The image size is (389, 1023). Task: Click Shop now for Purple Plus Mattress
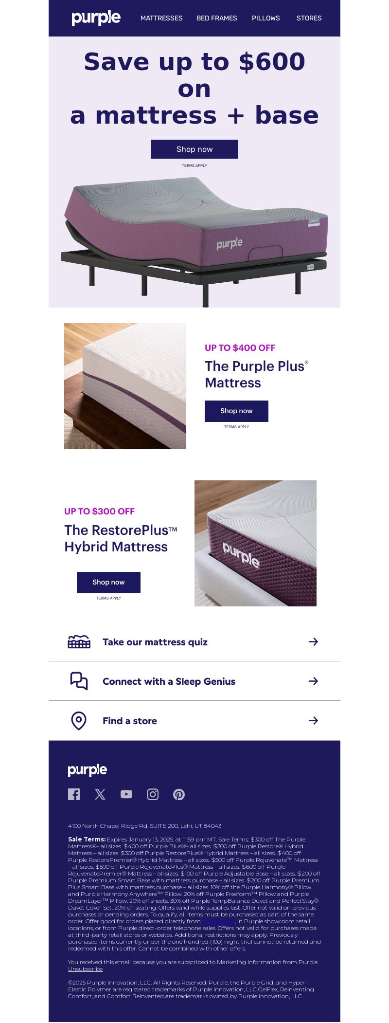tap(236, 411)
